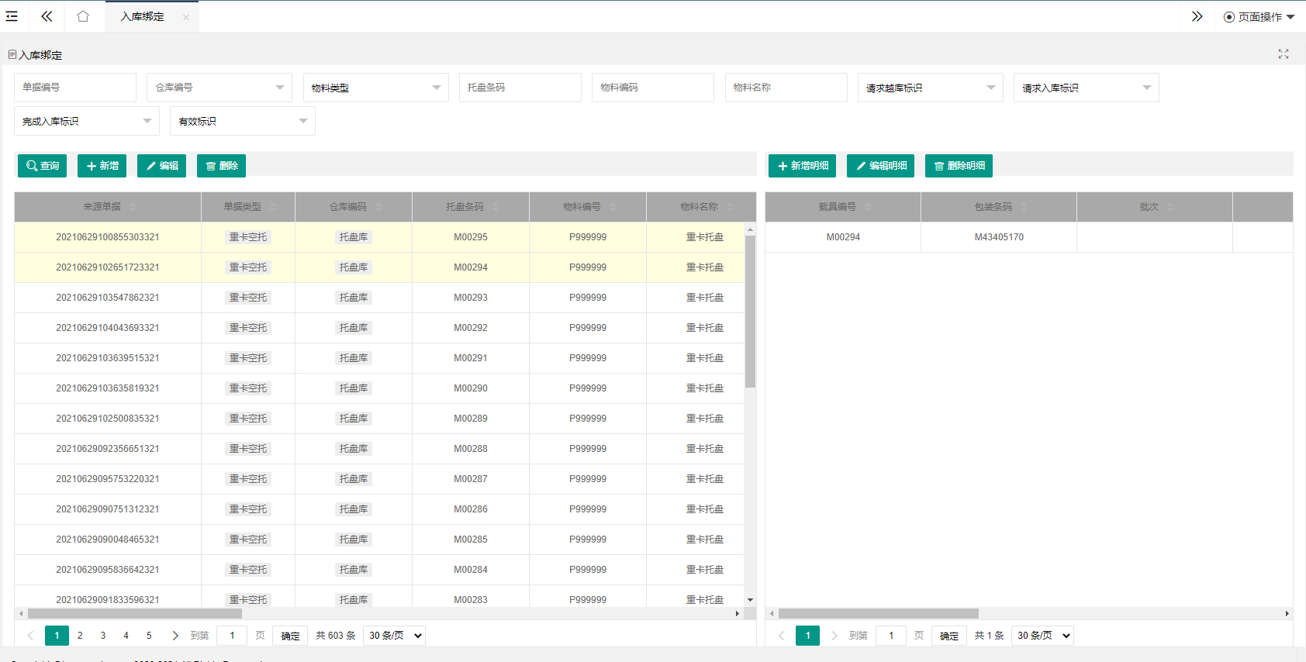Sort by the 单据类型 column sort icon
Screen dimensions: 1306x662
[273, 207]
